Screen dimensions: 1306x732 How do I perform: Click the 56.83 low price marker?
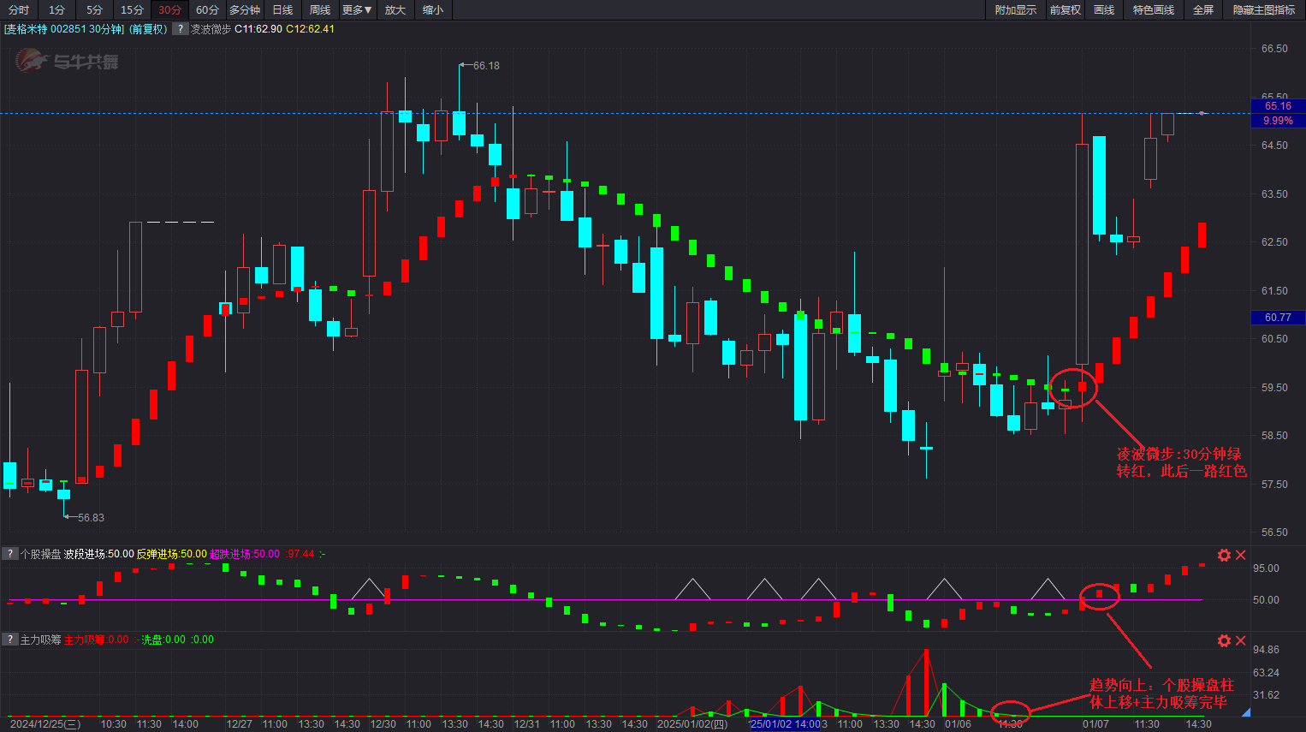[x=91, y=518]
